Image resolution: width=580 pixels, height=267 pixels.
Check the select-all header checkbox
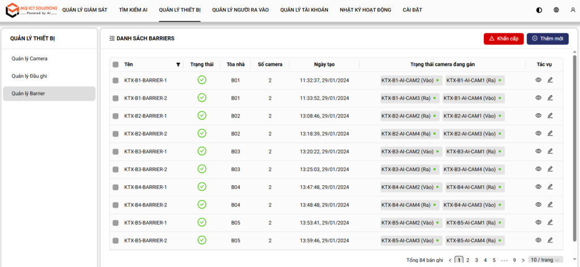[116, 64]
